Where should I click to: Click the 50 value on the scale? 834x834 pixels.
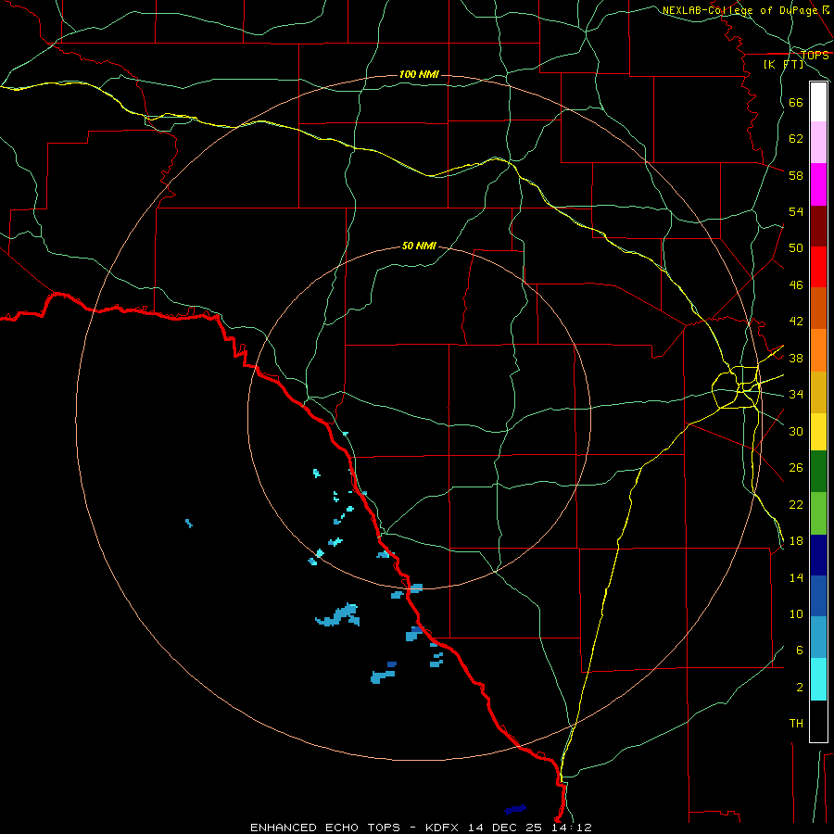[x=796, y=247]
